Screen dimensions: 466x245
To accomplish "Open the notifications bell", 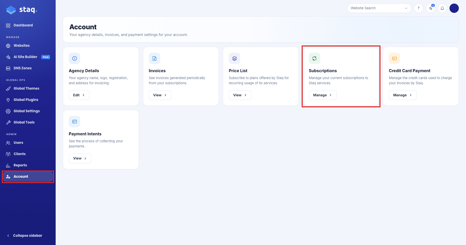I will 442,8.
